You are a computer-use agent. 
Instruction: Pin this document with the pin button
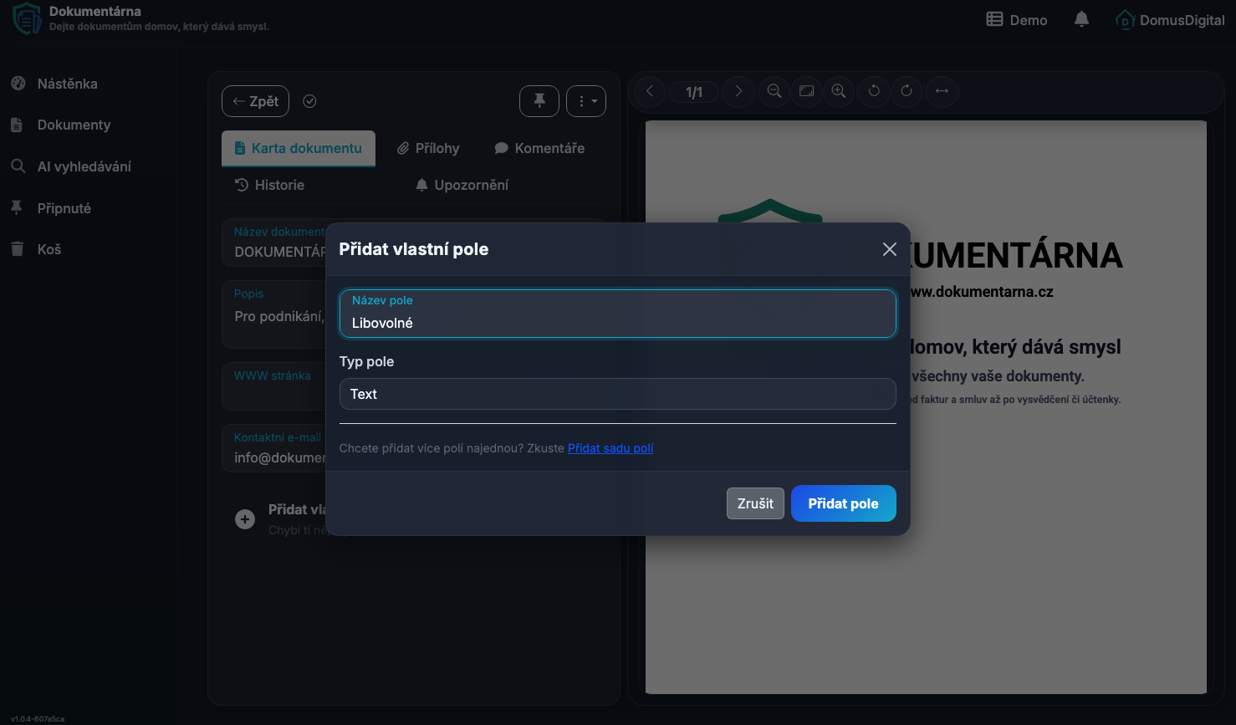[539, 101]
